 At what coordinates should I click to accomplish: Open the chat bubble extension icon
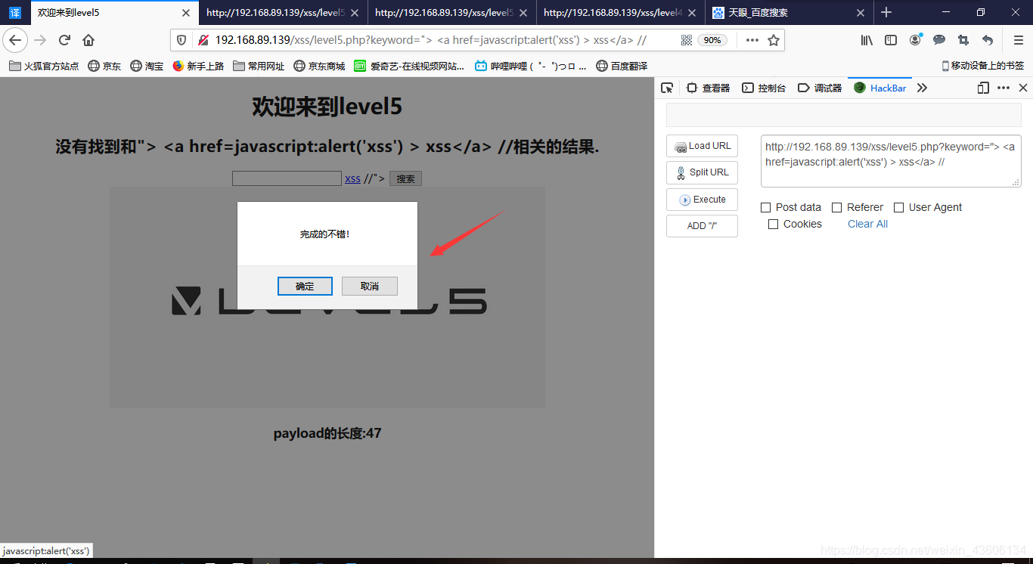pos(939,40)
